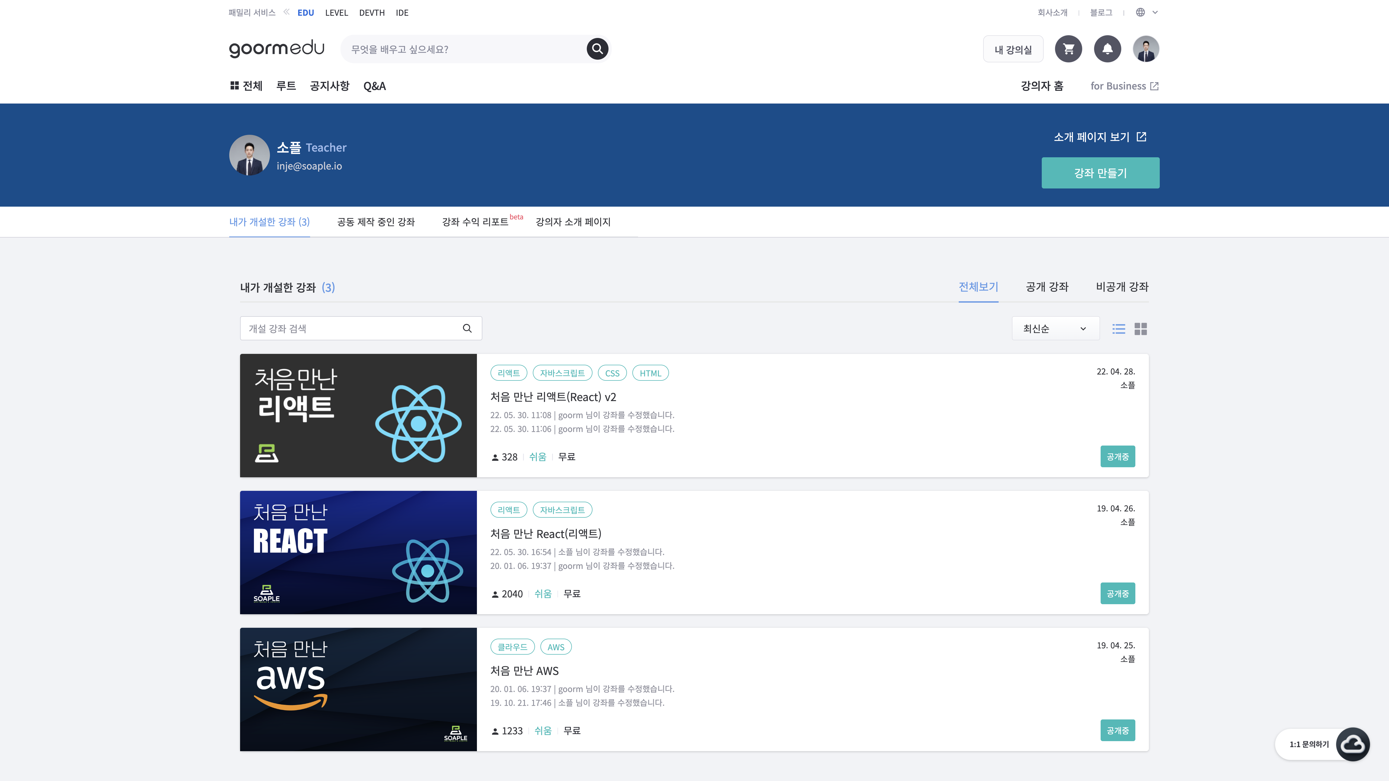Viewport: 1389px width, 781px height.
Task: Open the Q&A menu item
Action: click(x=374, y=86)
